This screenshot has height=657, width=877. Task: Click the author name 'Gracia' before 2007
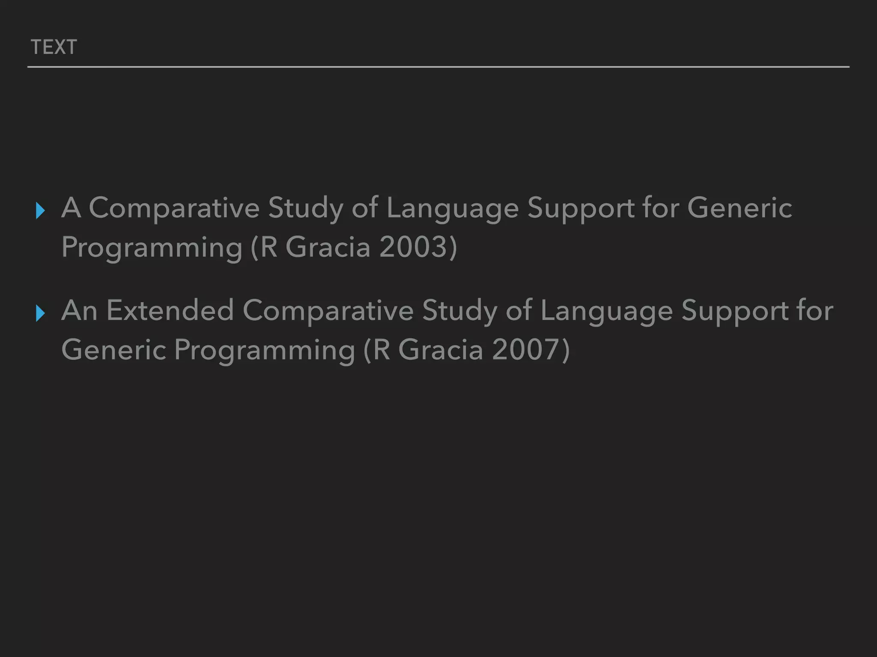click(x=441, y=350)
